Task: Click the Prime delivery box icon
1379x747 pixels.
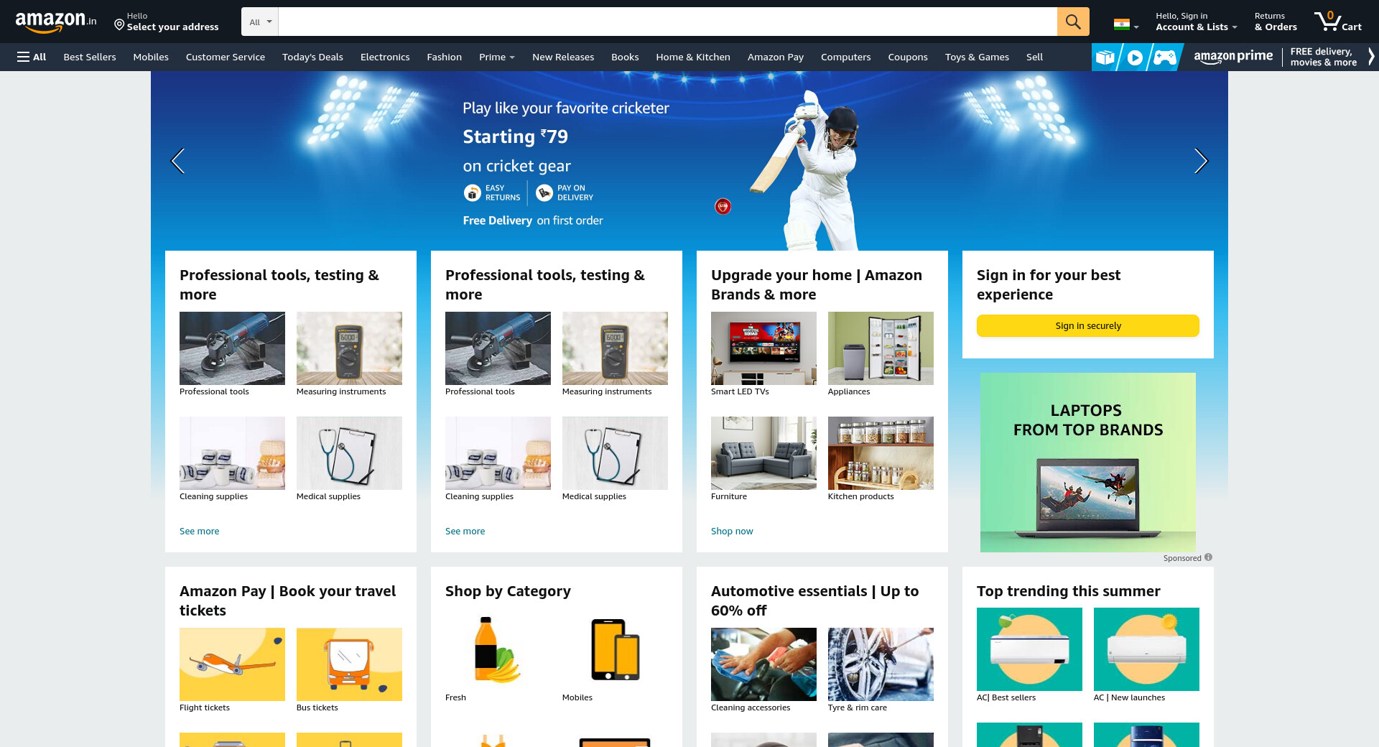Action: (1105, 57)
